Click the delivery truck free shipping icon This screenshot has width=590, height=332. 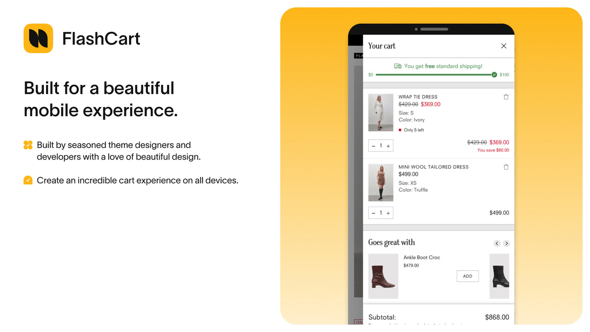[397, 66]
